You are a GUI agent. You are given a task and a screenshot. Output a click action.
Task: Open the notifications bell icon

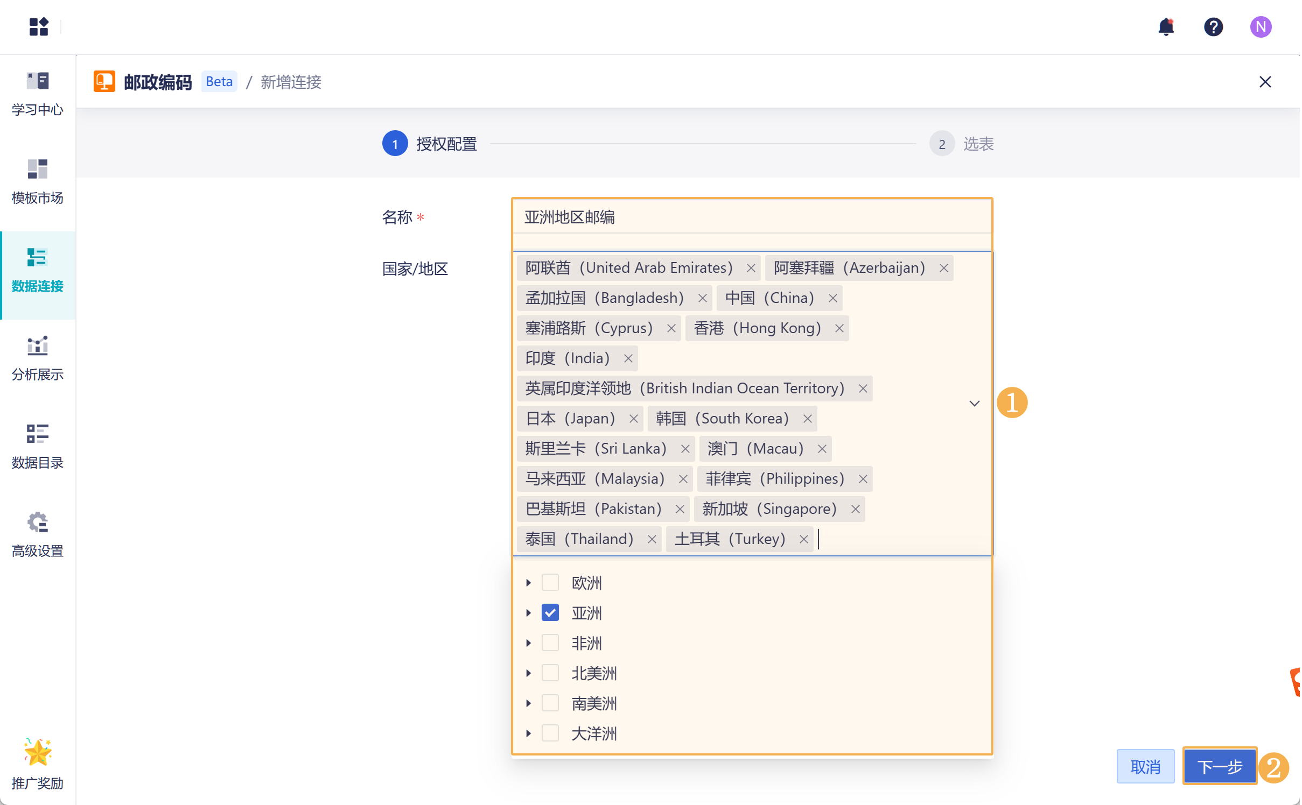[x=1166, y=26]
